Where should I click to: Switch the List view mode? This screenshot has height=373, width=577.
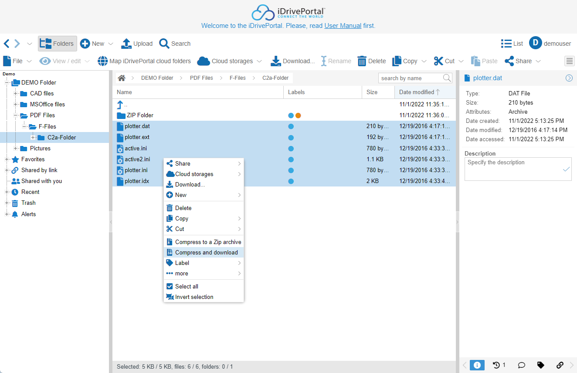[x=512, y=44]
